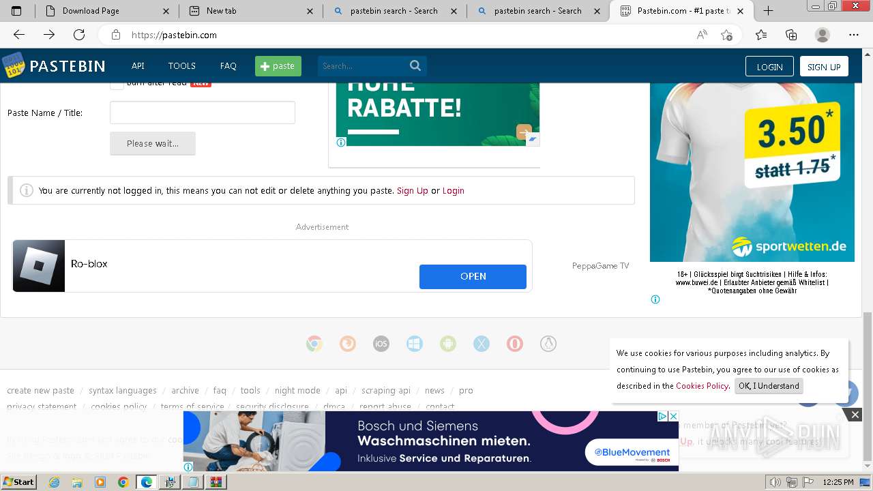Switch to second pastebin search tab
This screenshot has width=873, height=491.
(x=538, y=11)
